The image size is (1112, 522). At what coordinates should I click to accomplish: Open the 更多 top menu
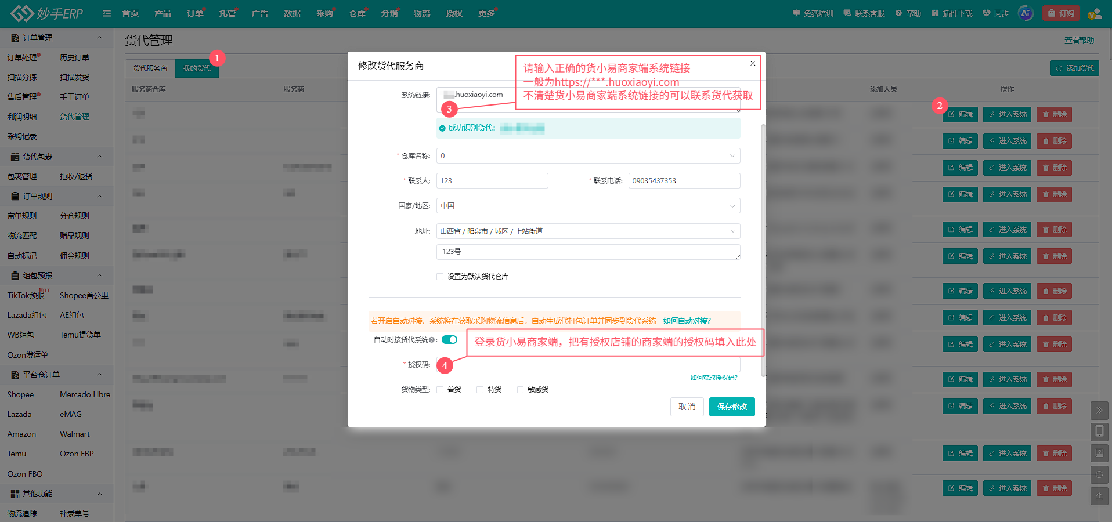coord(486,13)
